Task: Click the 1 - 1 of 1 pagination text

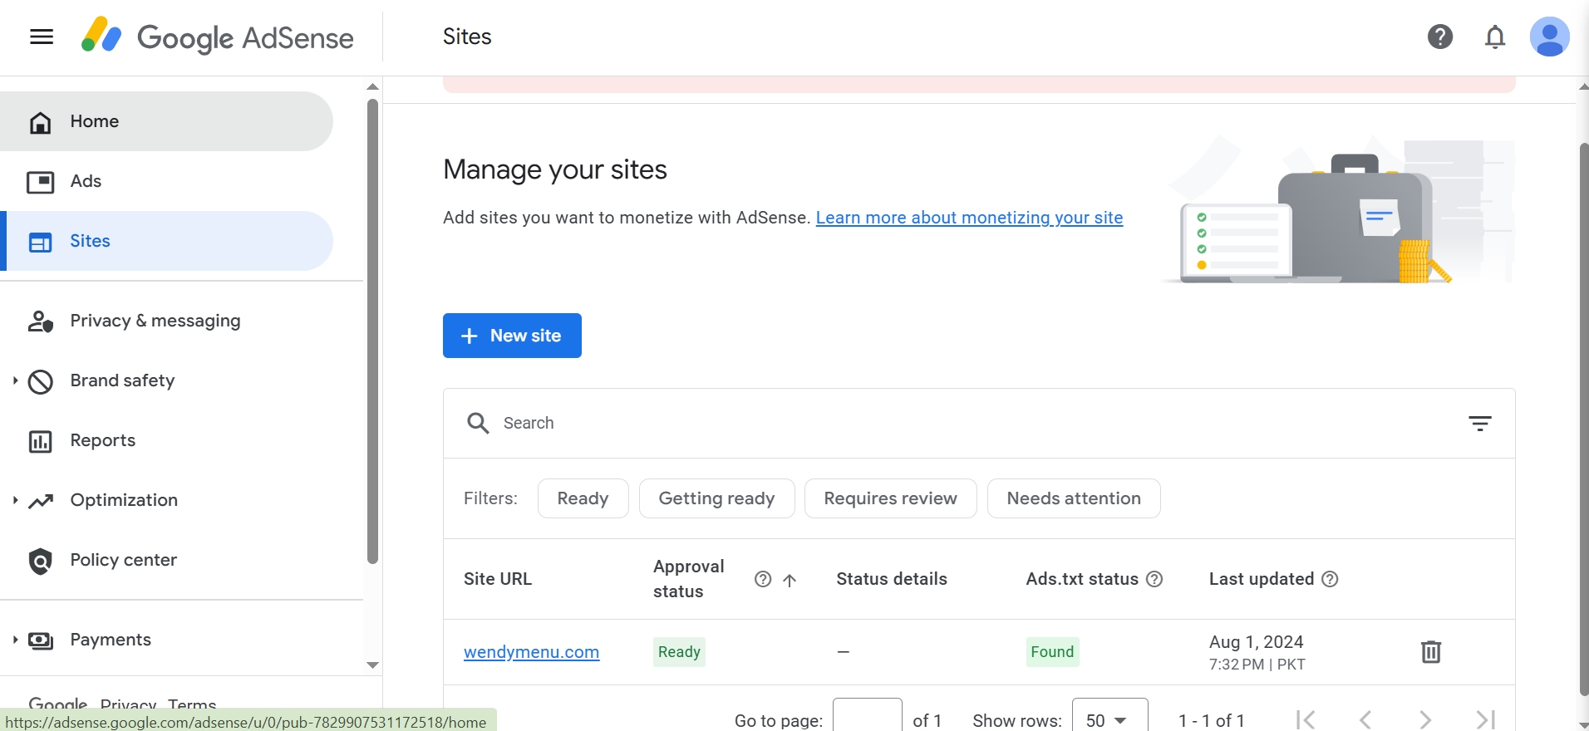Action: coord(1211,720)
